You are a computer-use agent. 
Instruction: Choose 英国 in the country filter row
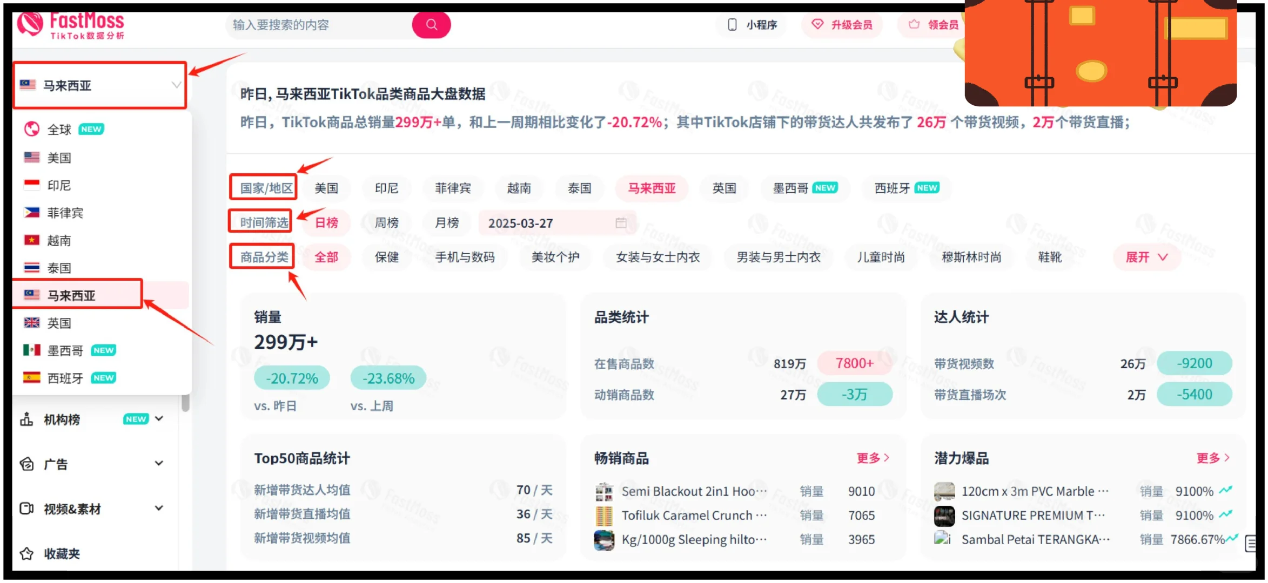click(724, 188)
